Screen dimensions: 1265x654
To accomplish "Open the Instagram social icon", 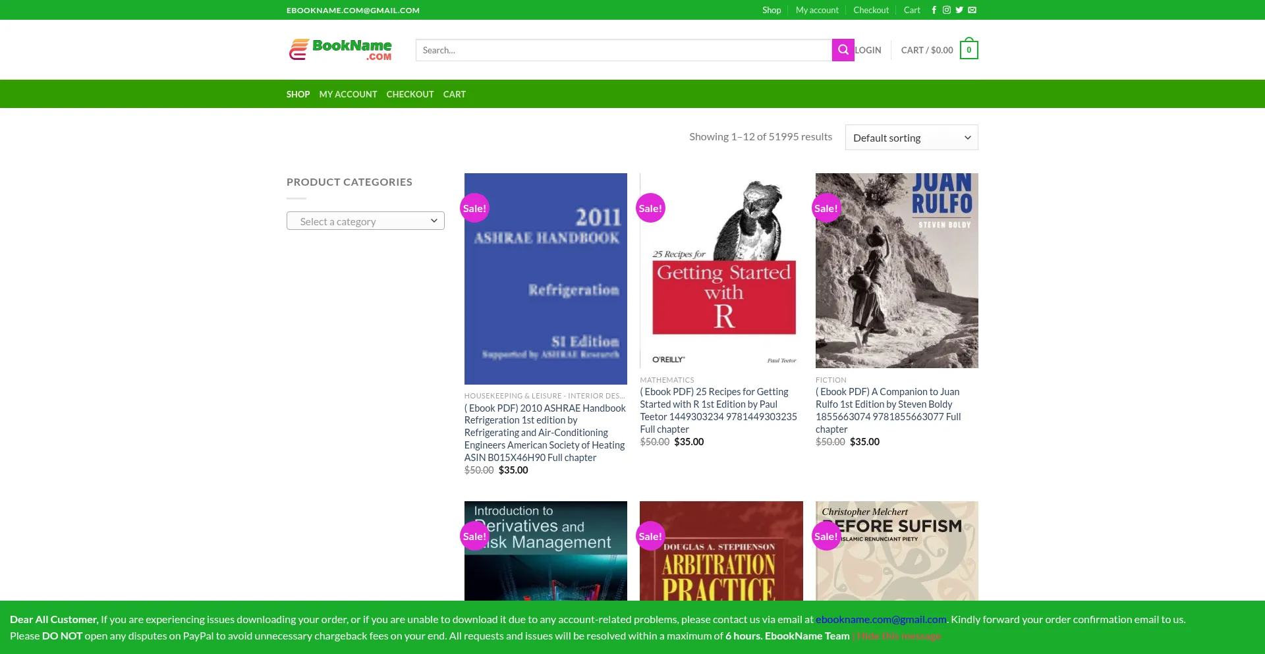I will [946, 10].
